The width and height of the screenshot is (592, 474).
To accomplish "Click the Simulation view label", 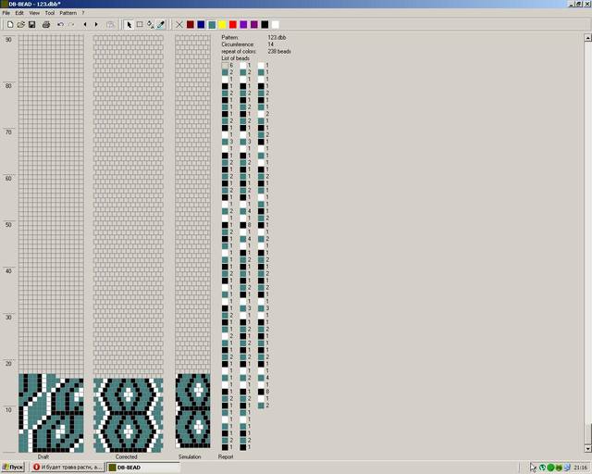I will 190,456.
